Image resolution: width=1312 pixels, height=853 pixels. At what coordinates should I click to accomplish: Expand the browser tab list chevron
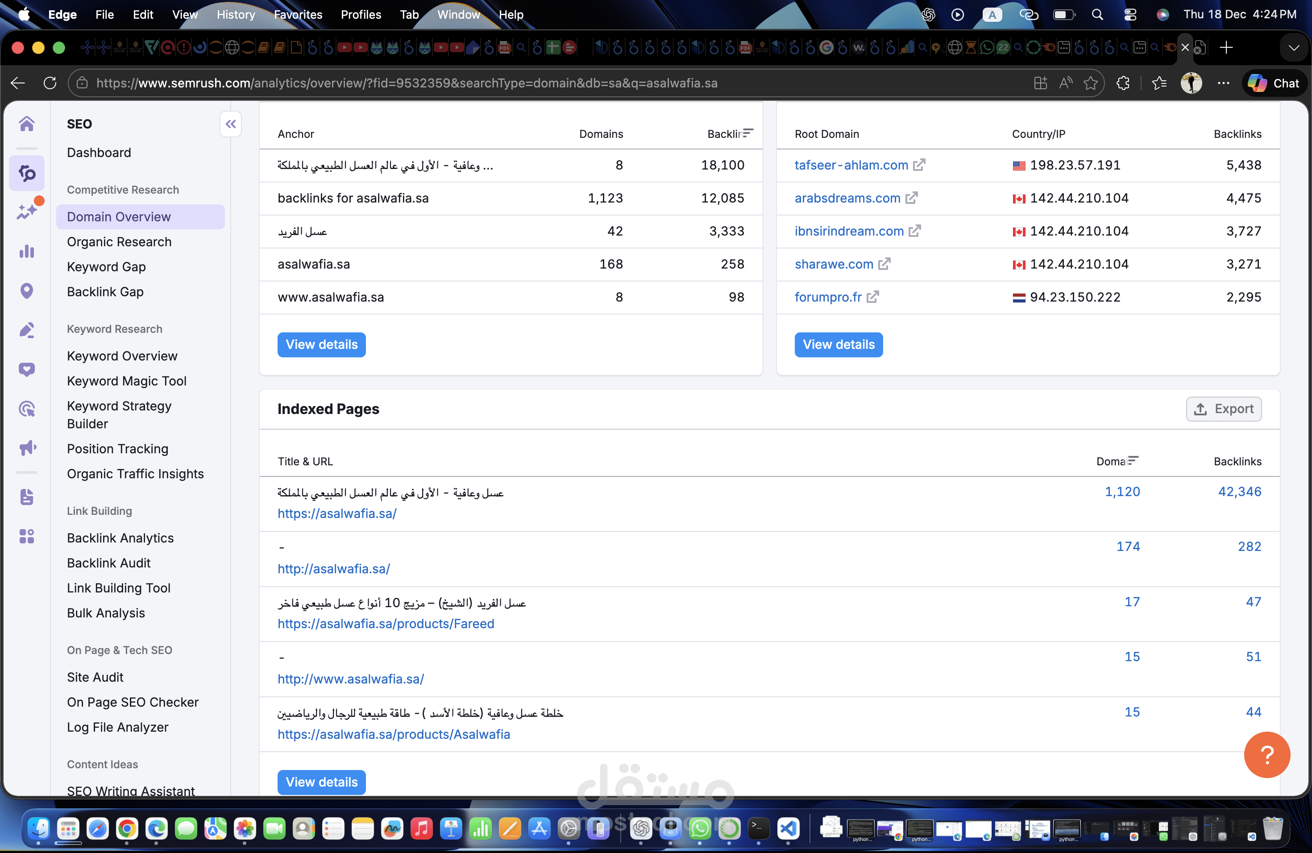pos(1293,48)
